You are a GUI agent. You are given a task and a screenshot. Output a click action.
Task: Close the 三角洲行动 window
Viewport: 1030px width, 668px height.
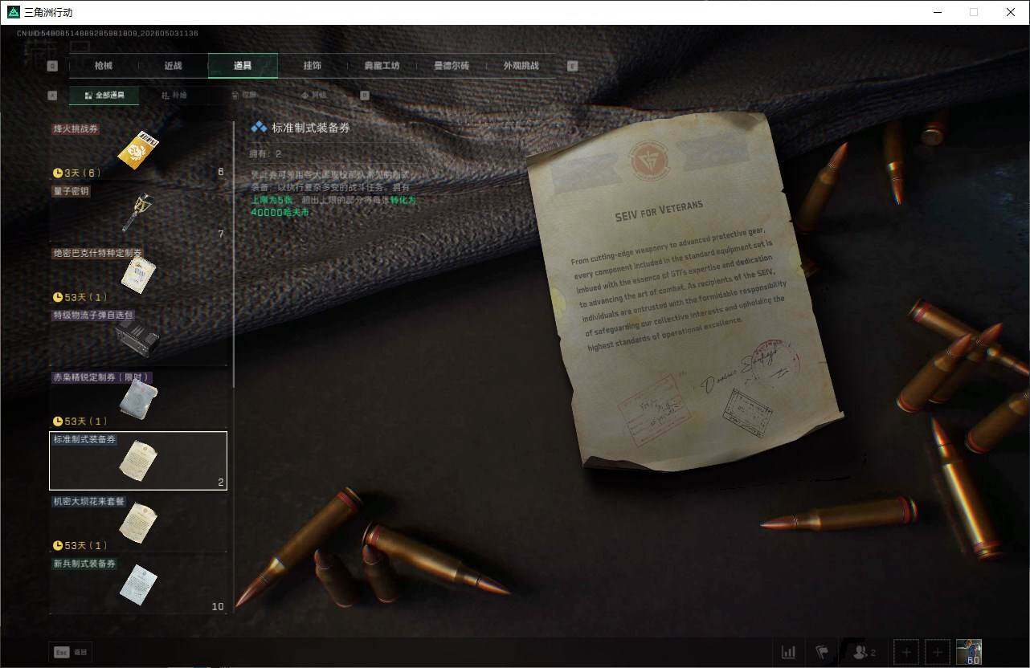1011,12
